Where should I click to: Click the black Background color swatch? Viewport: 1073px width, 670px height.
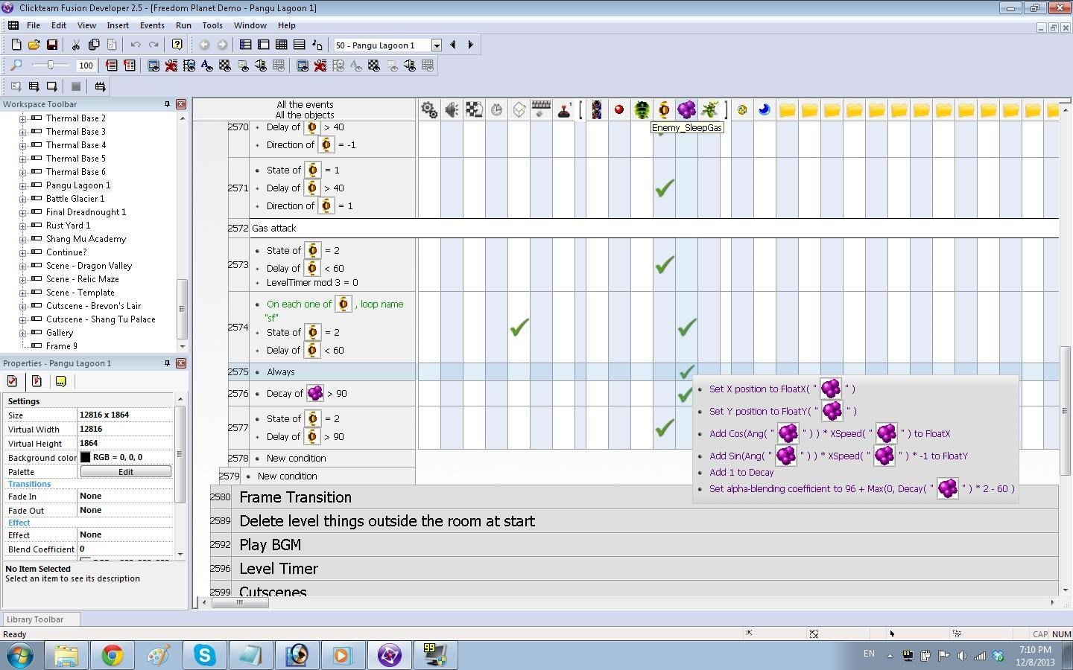[x=85, y=458]
